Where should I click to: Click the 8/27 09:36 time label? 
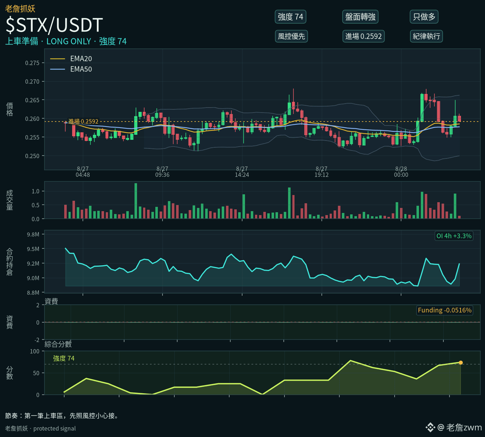(163, 172)
